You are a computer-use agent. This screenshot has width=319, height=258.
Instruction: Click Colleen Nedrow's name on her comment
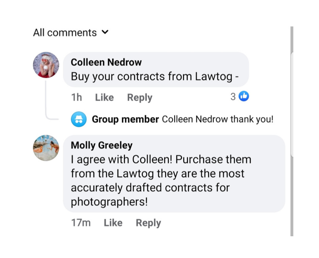(106, 62)
